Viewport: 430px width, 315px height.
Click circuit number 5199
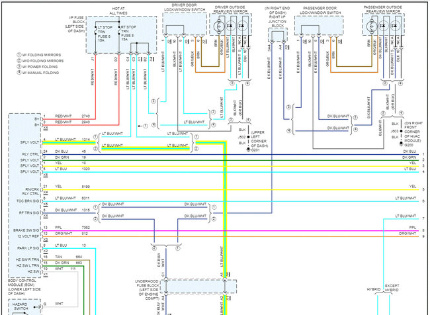click(x=86, y=187)
